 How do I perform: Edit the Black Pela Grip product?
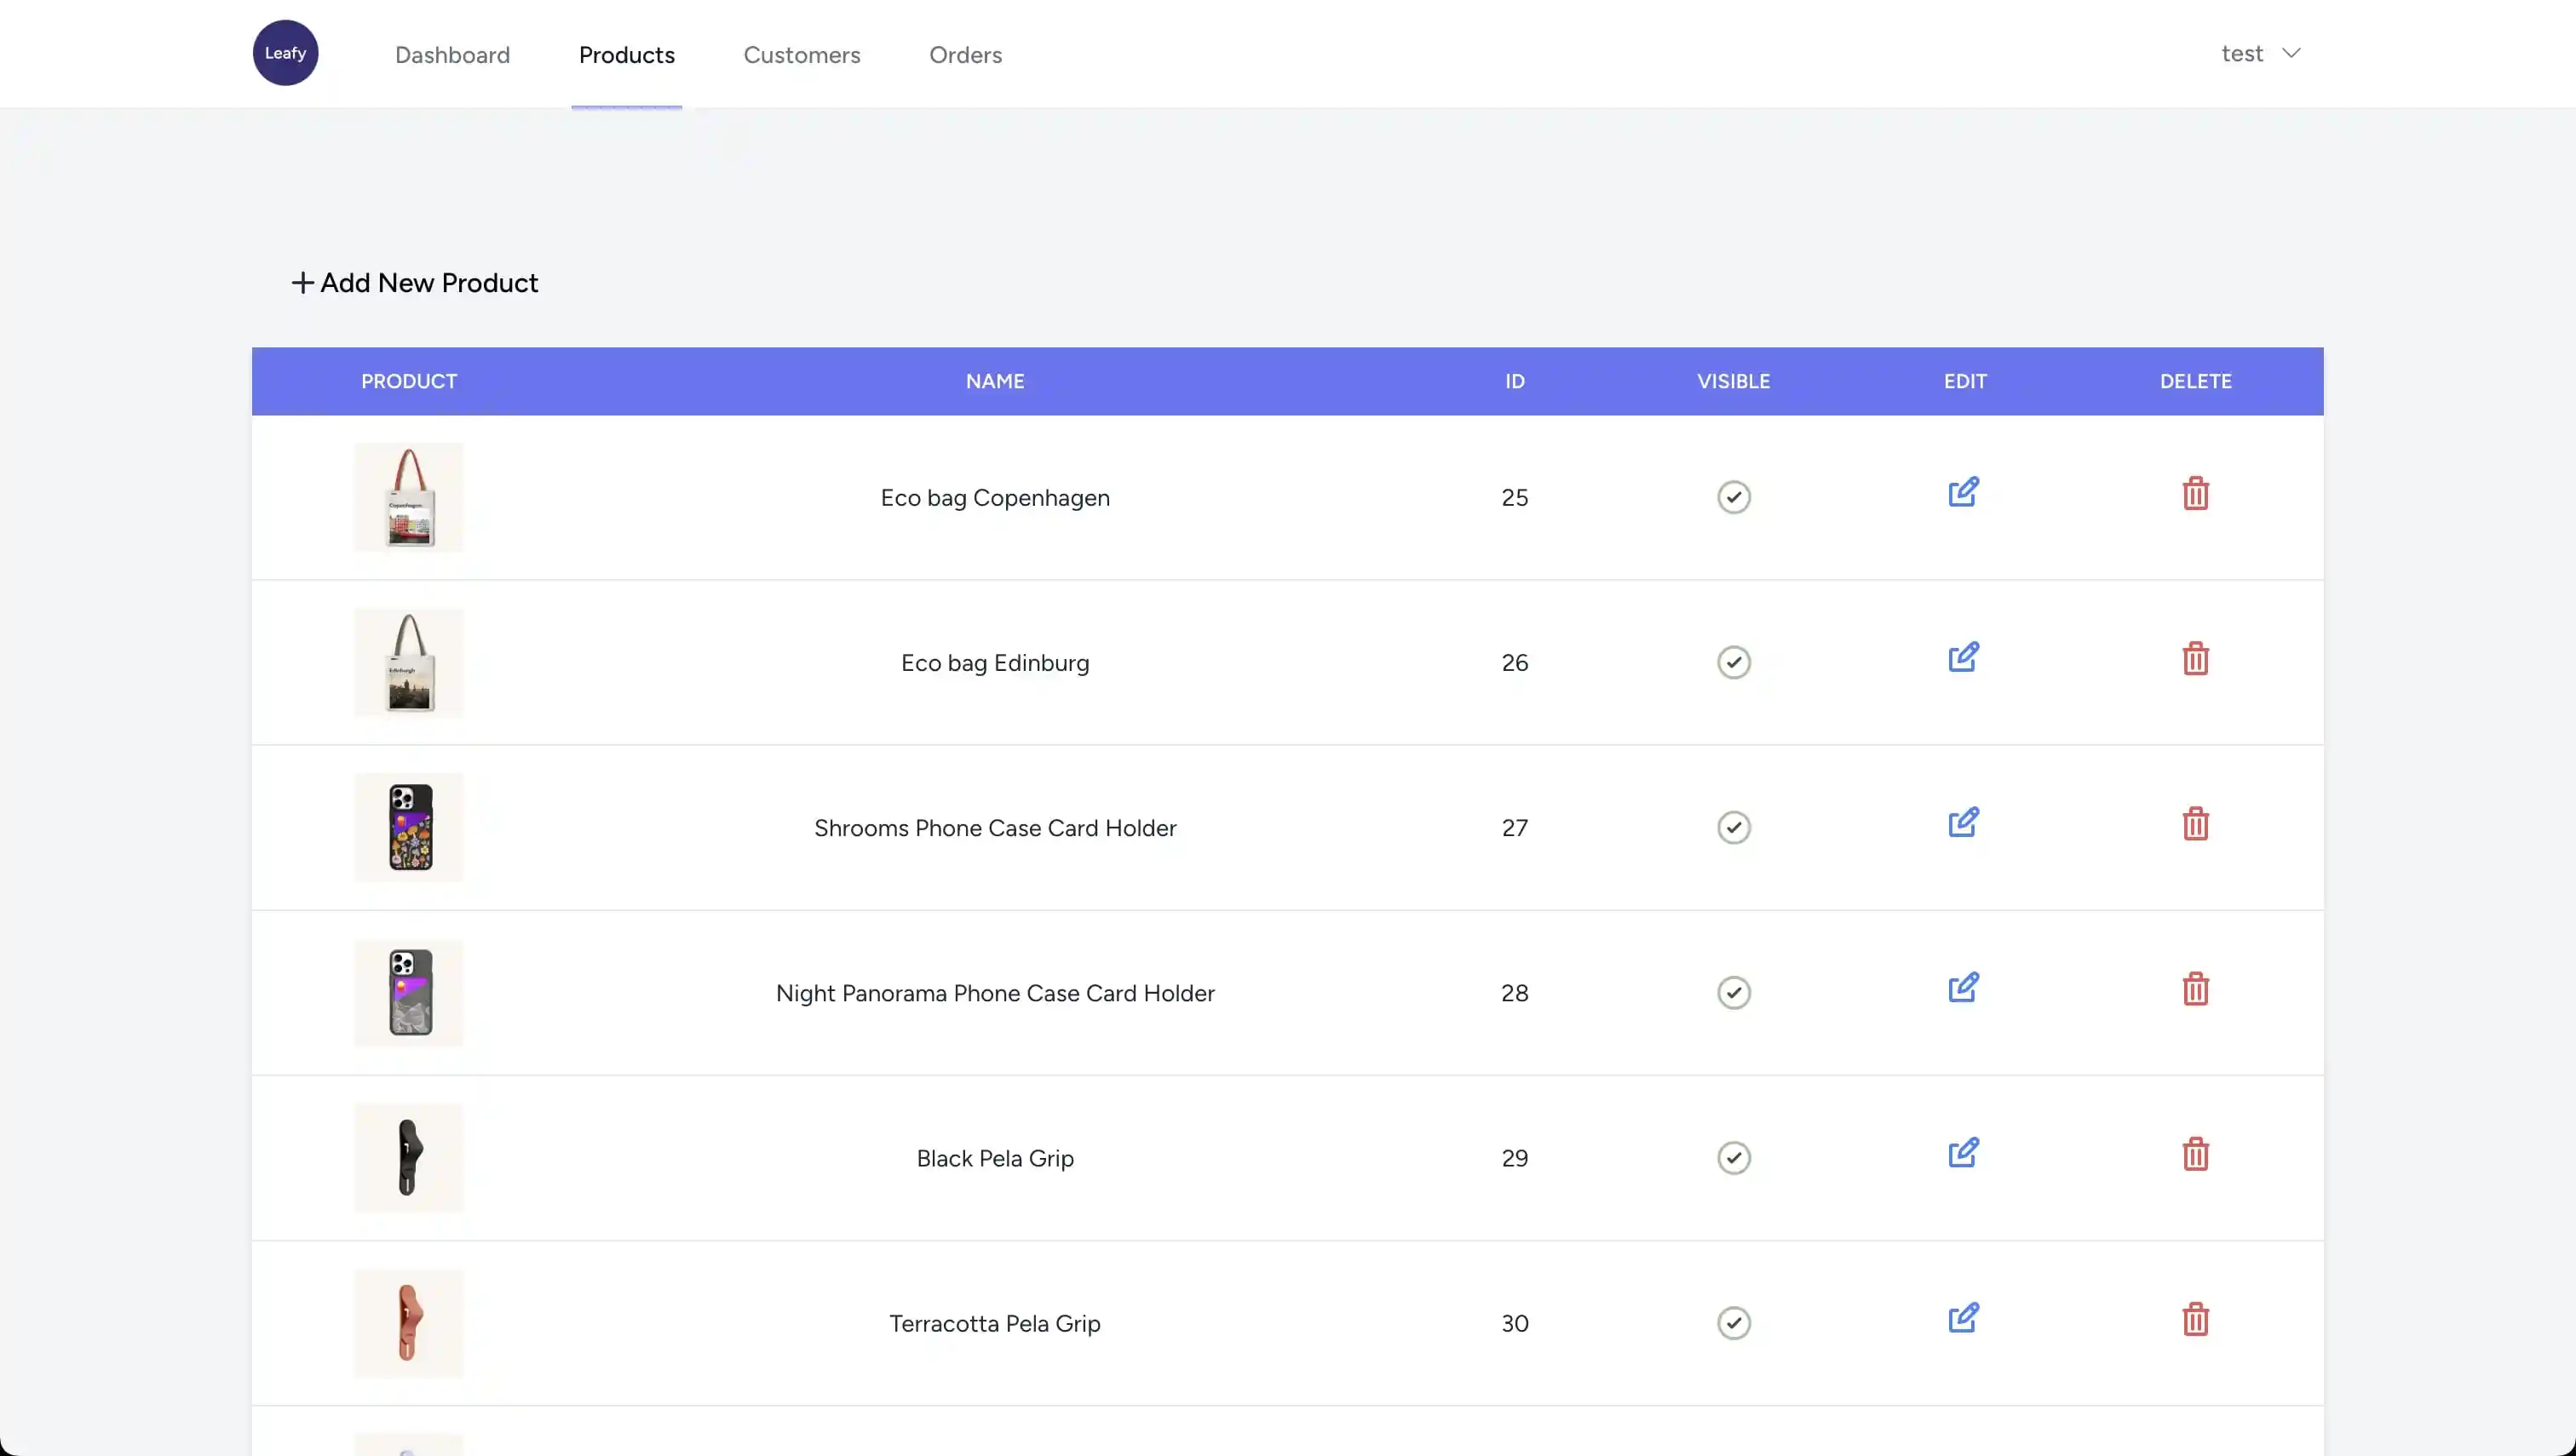pyautogui.click(x=1963, y=1153)
